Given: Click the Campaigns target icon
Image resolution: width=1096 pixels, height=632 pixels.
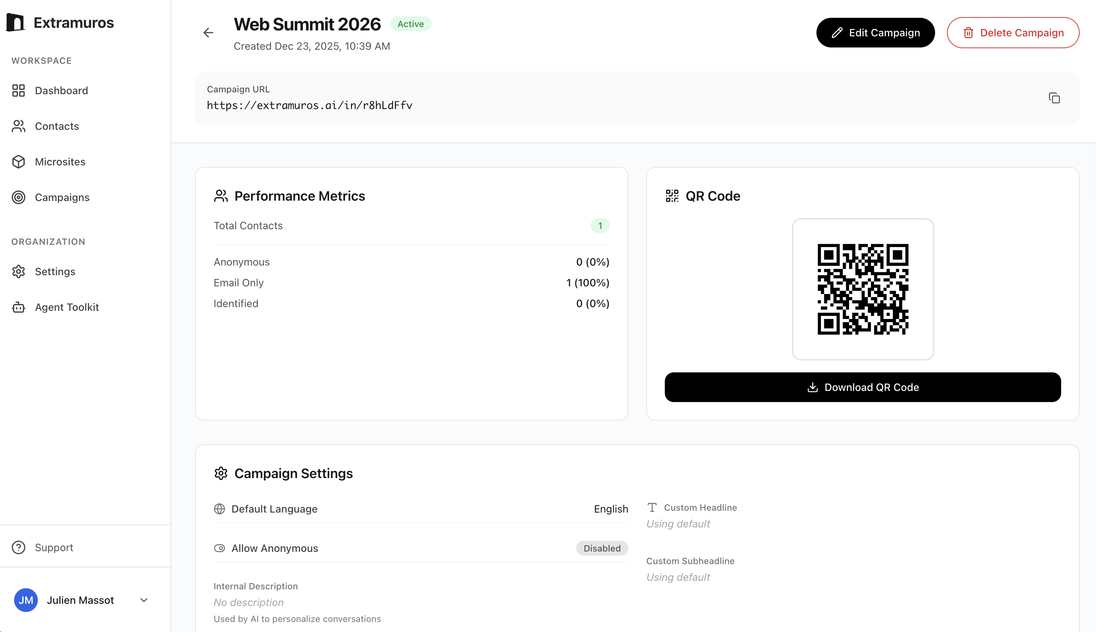Looking at the screenshot, I should point(19,197).
